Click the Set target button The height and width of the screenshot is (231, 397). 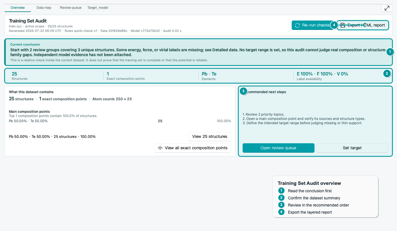coord(352,148)
